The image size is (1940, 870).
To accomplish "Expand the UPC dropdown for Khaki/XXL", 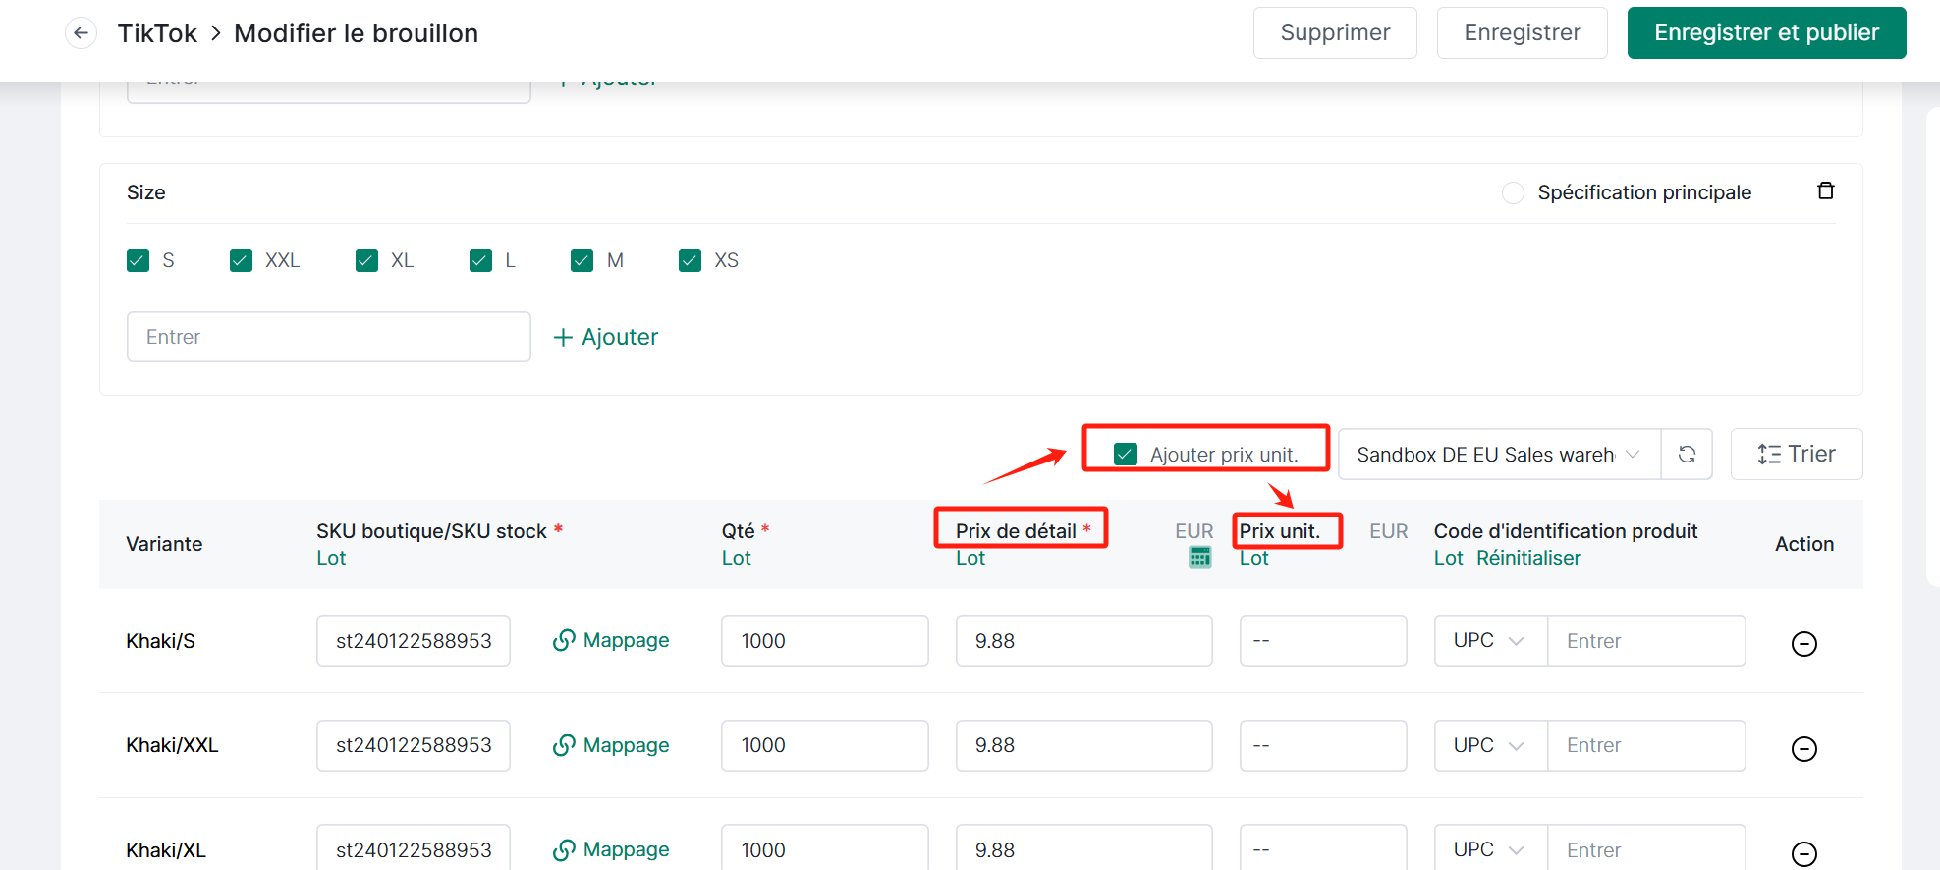I will point(1489,745).
